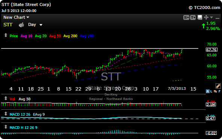Select the A arithmetic scale toggle
Viewport: 222px width, 139px height.
[x=208, y=91]
